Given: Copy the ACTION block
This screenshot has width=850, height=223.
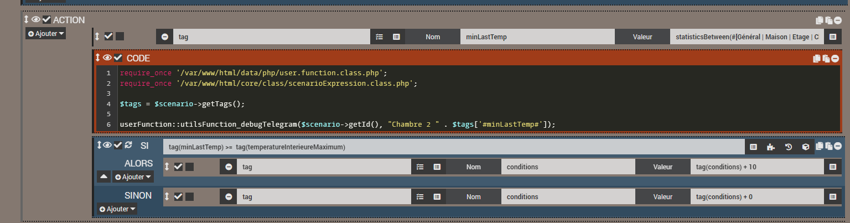Looking at the screenshot, I should (820, 20).
